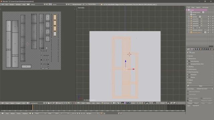Open the Texture properties tab icon
Image resolution: width=214 pixels, height=120 pixels.
pyautogui.click(x=212, y=49)
